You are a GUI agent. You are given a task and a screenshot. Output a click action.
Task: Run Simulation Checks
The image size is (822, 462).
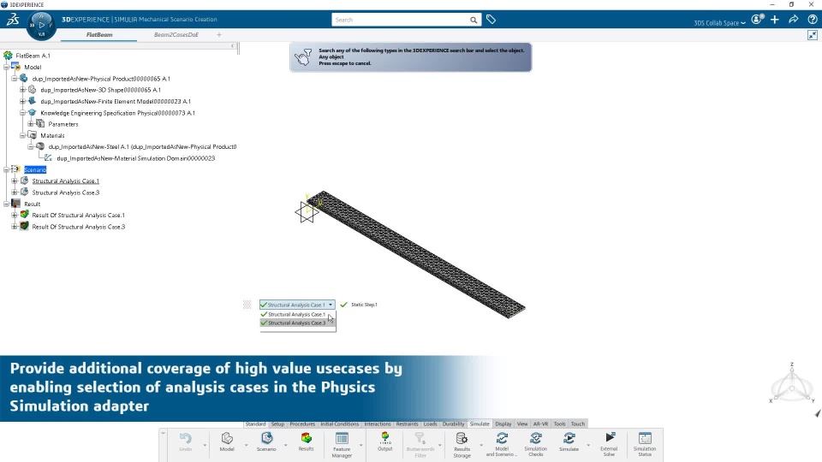pos(536,444)
